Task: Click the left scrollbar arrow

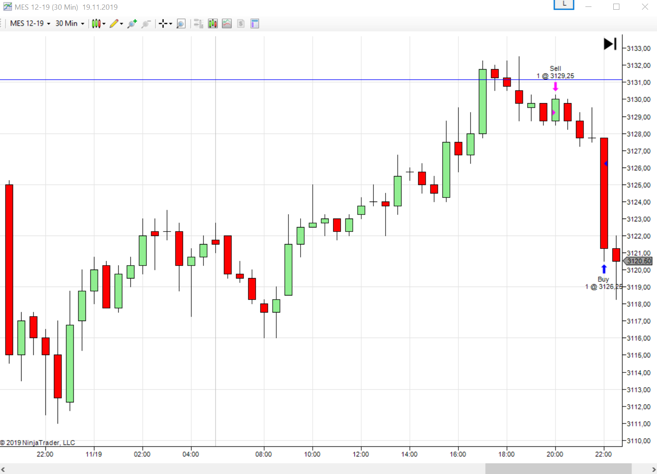Action: coord(3,470)
